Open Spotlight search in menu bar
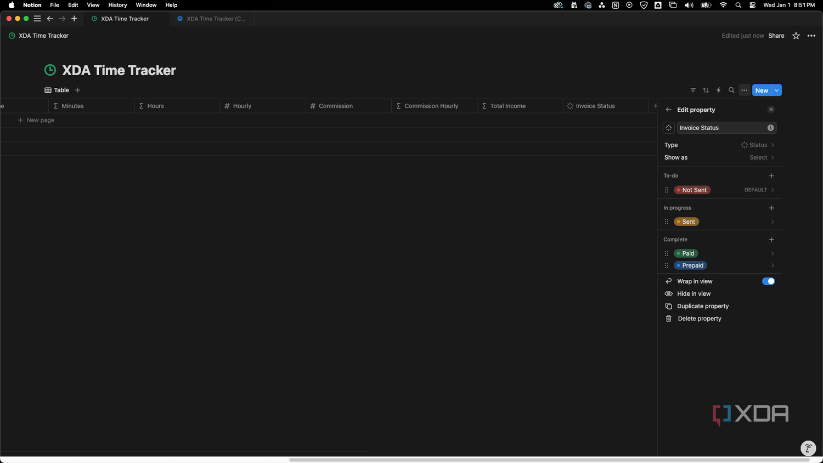Viewport: 823px width, 463px height. [x=739, y=5]
